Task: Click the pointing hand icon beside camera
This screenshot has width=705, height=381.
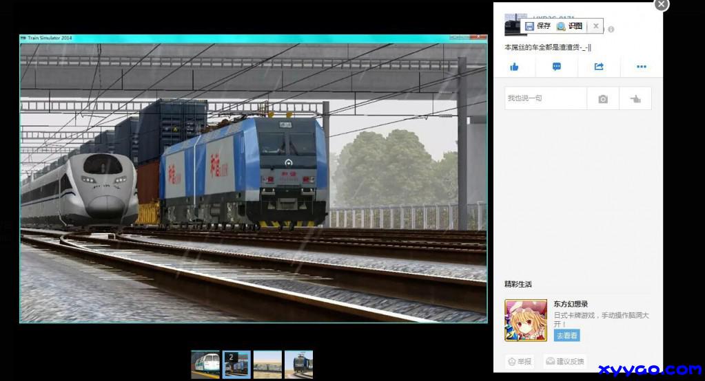Action: coord(635,99)
